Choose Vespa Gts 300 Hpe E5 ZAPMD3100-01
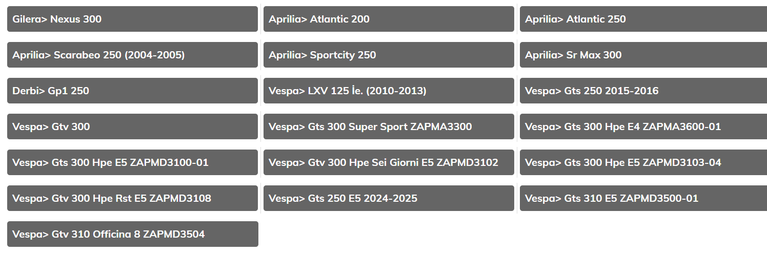This screenshot has height=254, width=767. [x=132, y=162]
